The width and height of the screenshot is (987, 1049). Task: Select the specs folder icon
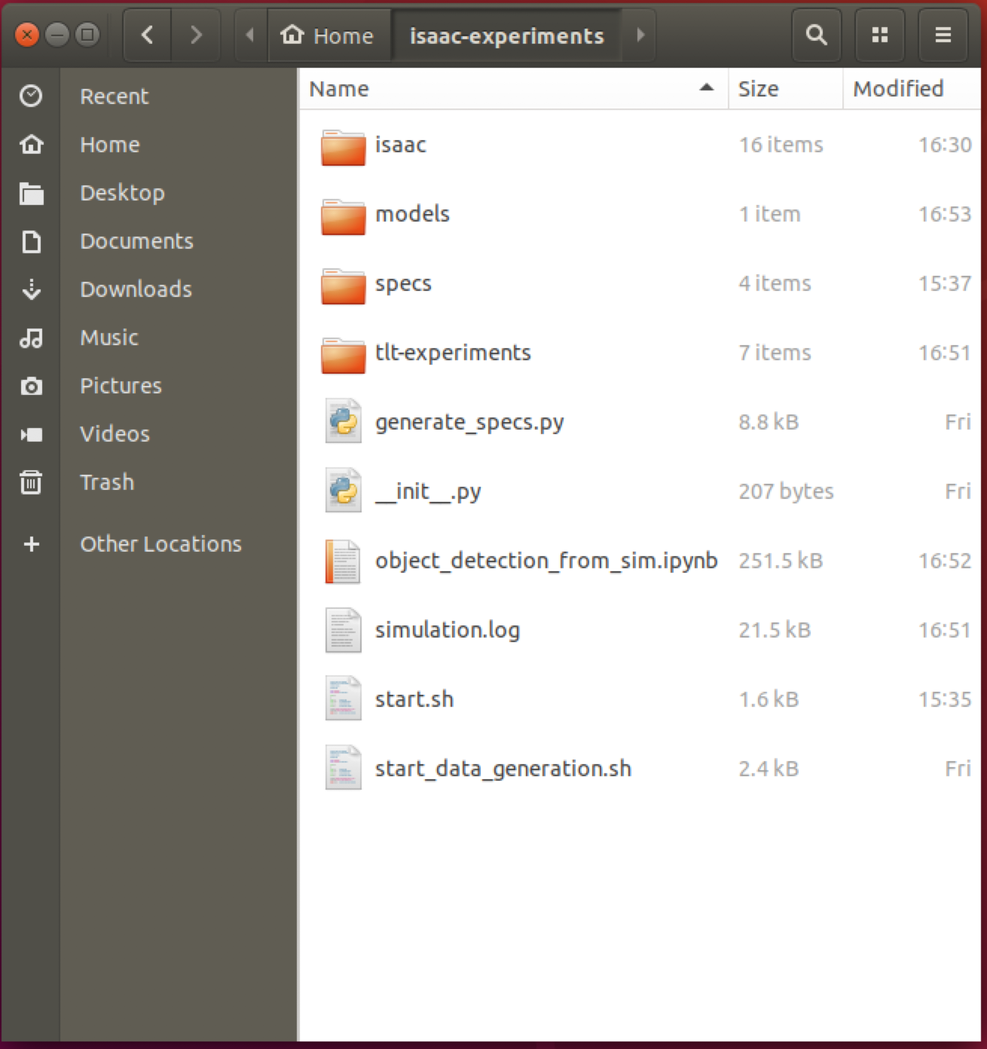pyautogui.click(x=343, y=285)
